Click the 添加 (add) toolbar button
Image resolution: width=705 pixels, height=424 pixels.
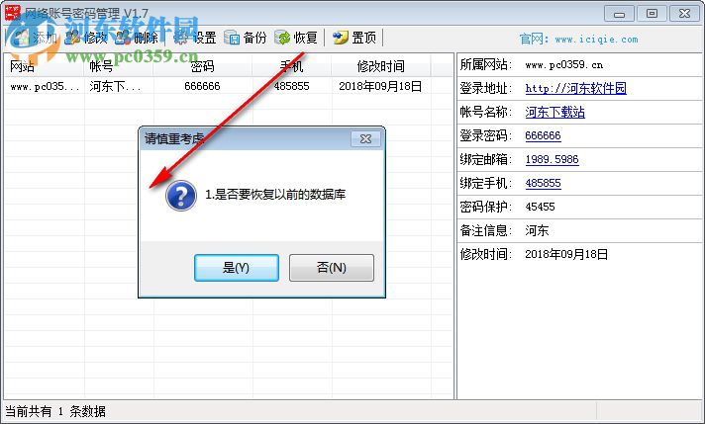coord(35,38)
